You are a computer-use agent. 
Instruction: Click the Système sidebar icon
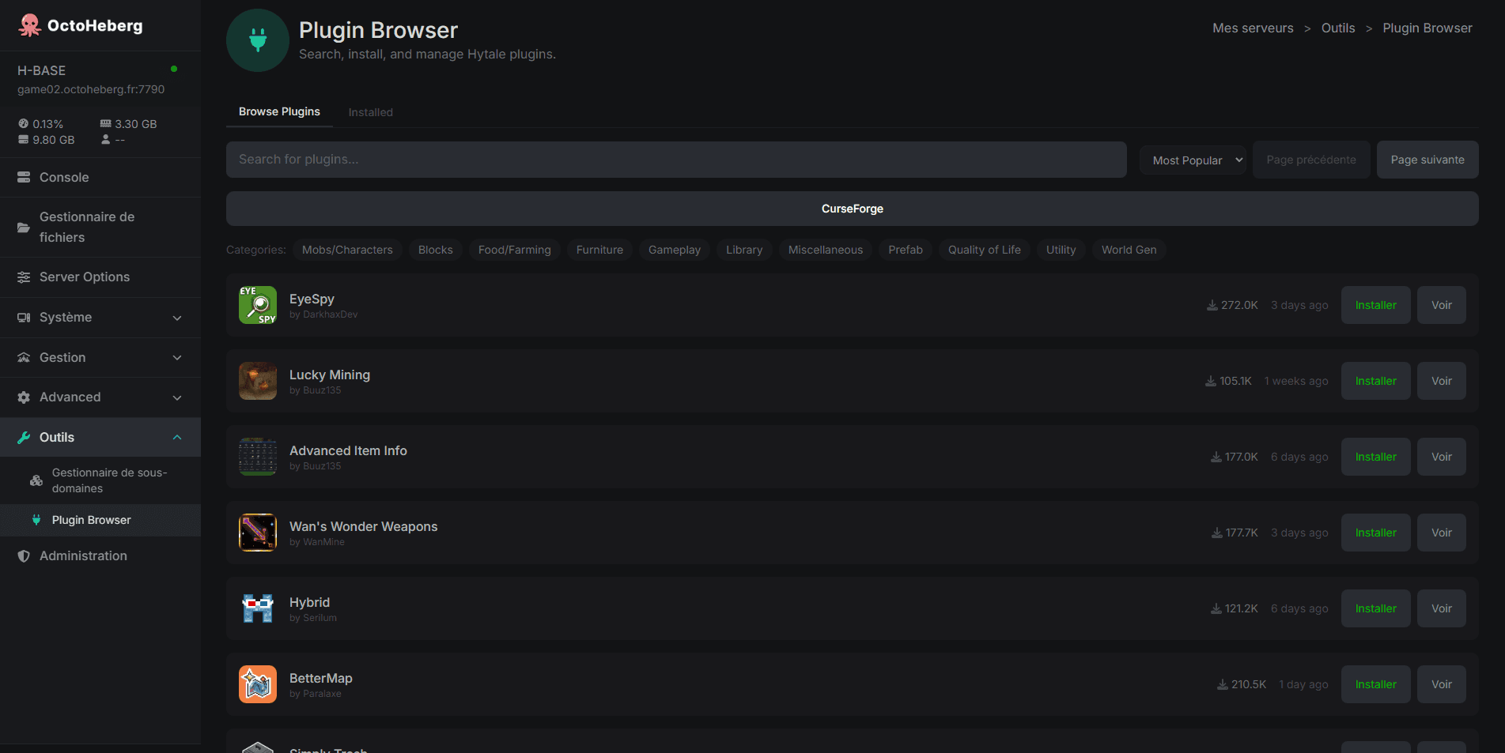24,318
